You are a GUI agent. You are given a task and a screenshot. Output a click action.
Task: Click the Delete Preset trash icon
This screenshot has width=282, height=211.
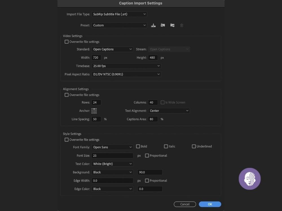tap(182, 25)
